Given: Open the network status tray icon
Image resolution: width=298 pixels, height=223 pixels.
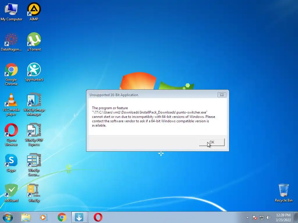Looking at the screenshot, I should point(262,217).
